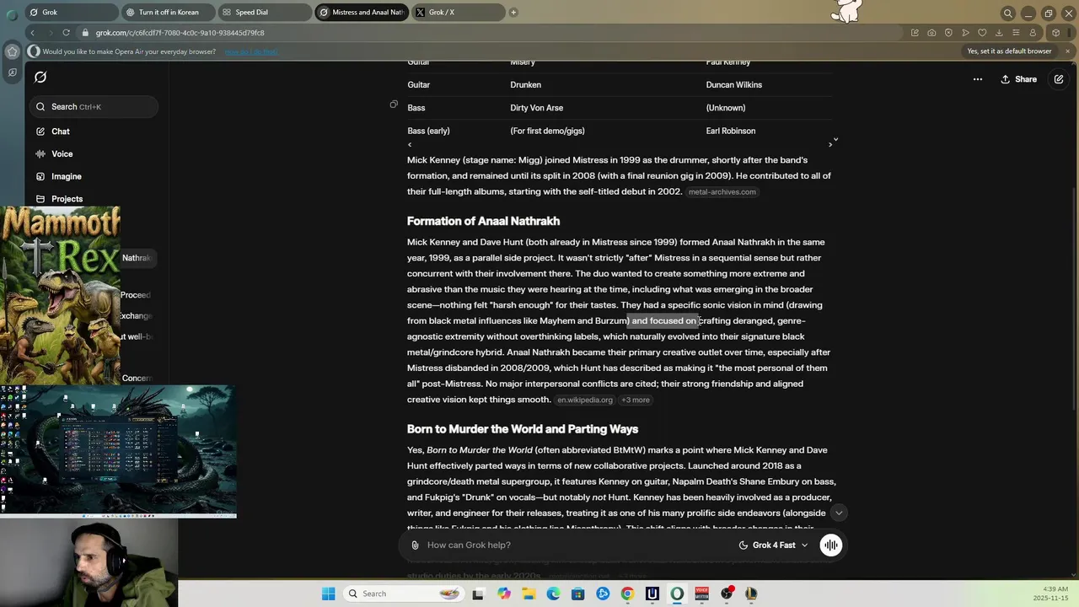The height and width of the screenshot is (607, 1079).
Task: Select the 'Mistress and Anaal Nath' tab
Action: point(362,13)
